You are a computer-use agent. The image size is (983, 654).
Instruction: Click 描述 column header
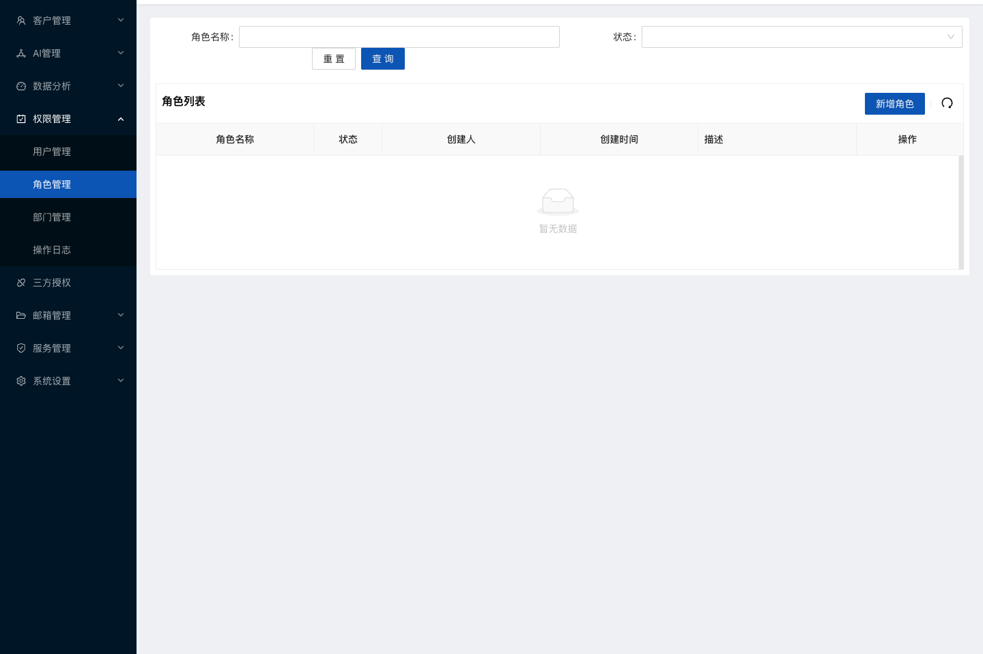(x=778, y=139)
